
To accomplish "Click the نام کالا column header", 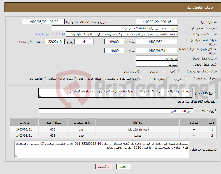I will pos(138,123).
